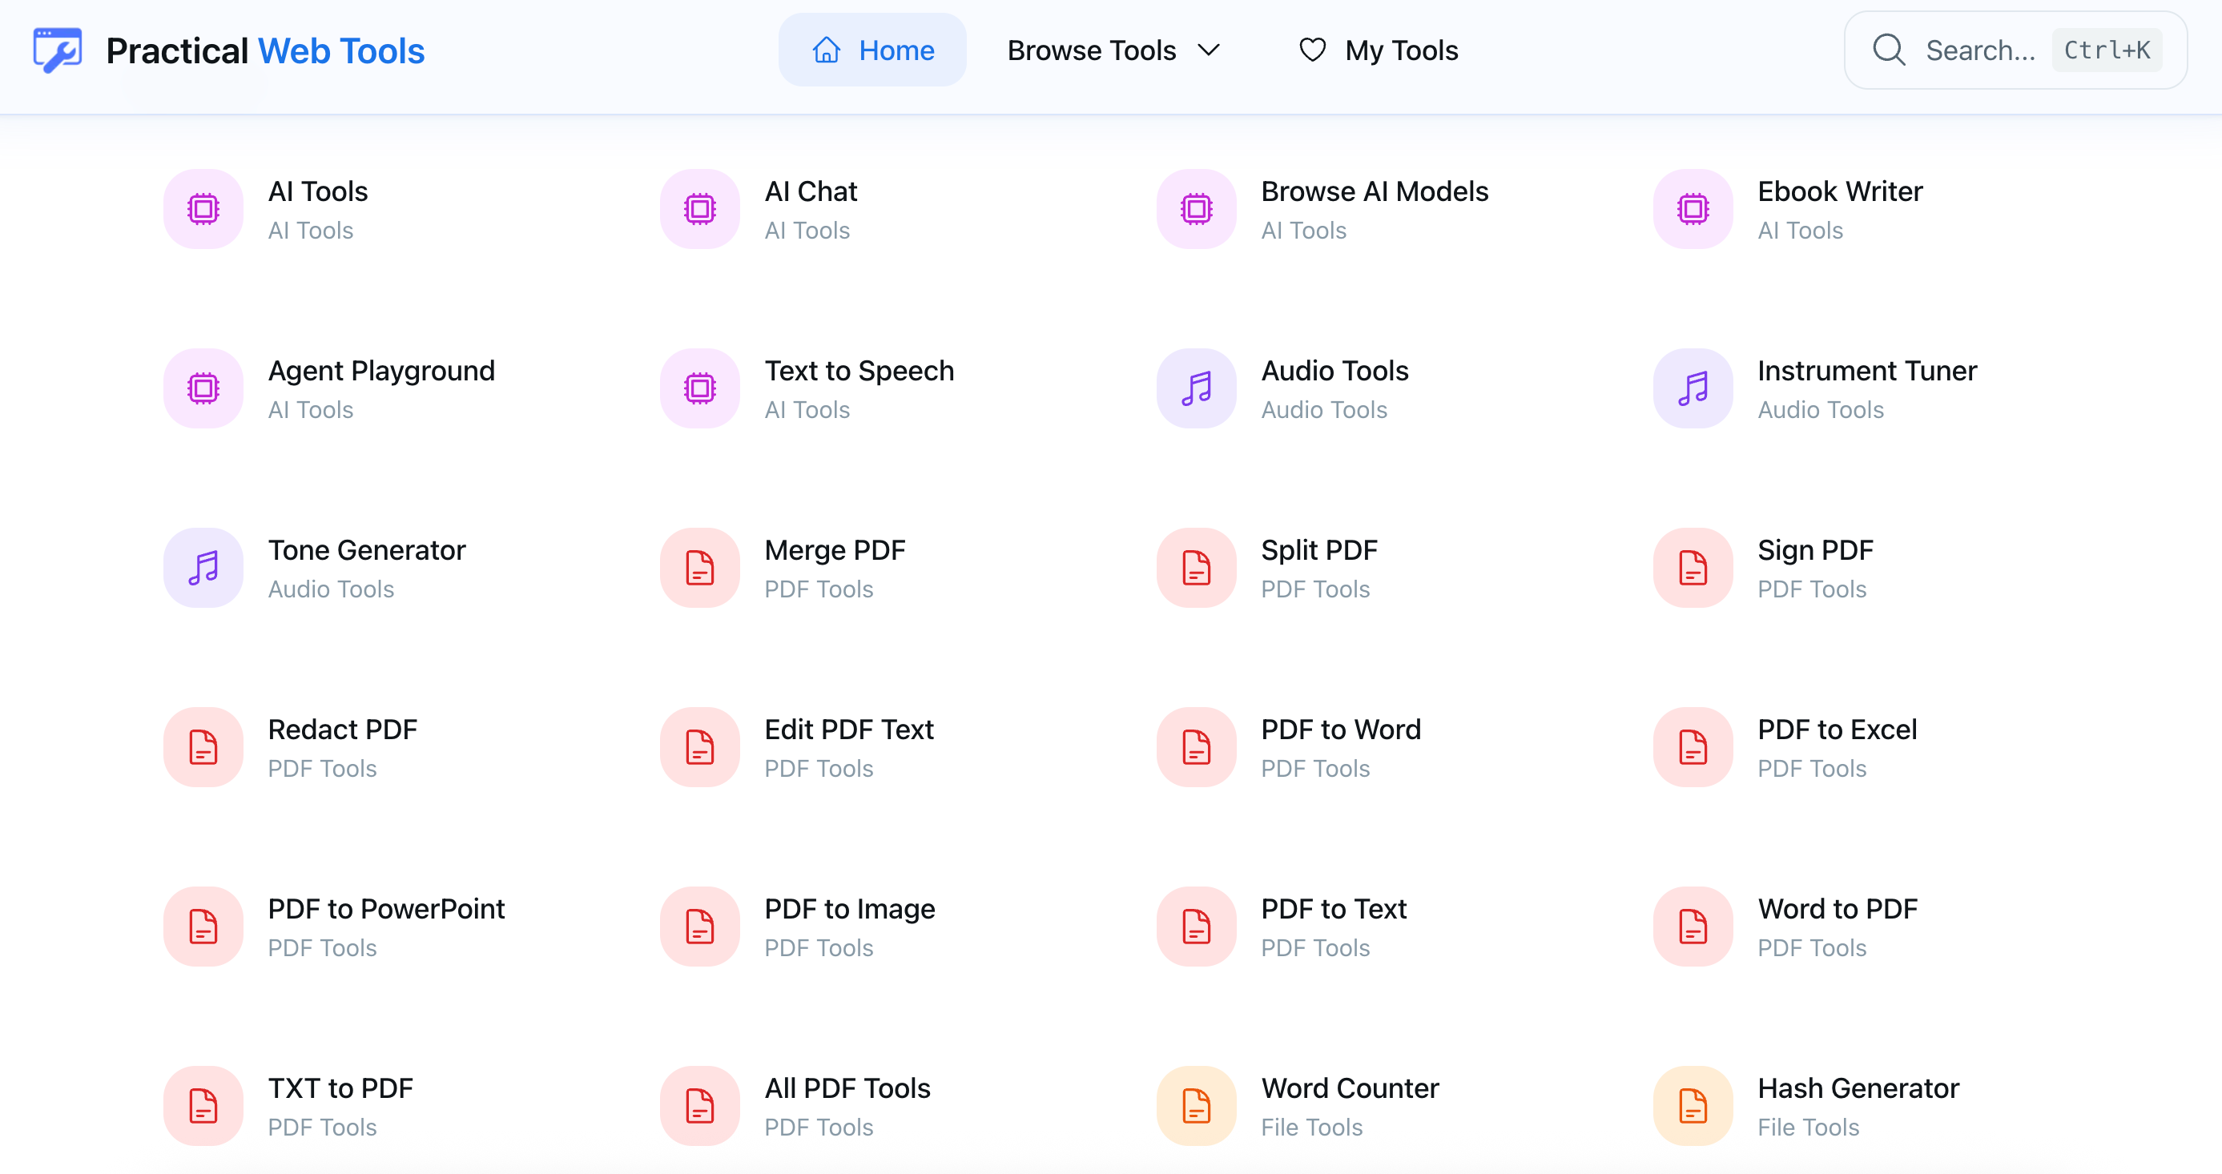This screenshot has height=1174, width=2222.
Task: Open the Agent Playground tool link
Action: click(x=381, y=371)
